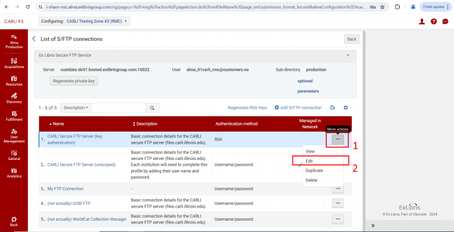Open the optional parameters link
This screenshot has width=454, height=232.
(308, 86)
